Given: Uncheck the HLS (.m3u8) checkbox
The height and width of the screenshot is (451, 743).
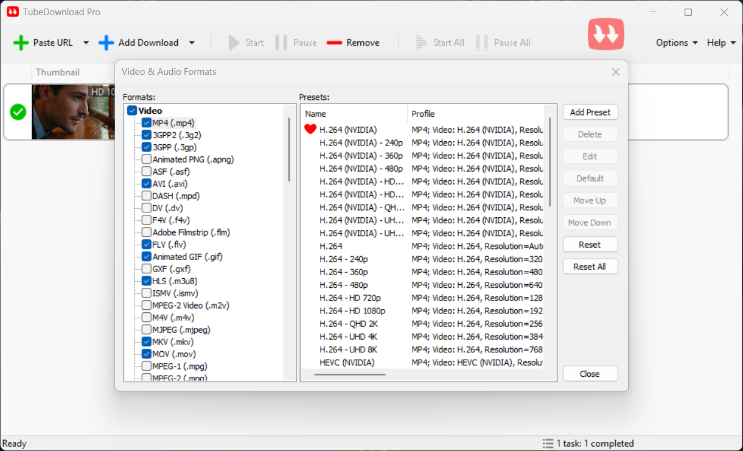Looking at the screenshot, I should coord(147,281).
